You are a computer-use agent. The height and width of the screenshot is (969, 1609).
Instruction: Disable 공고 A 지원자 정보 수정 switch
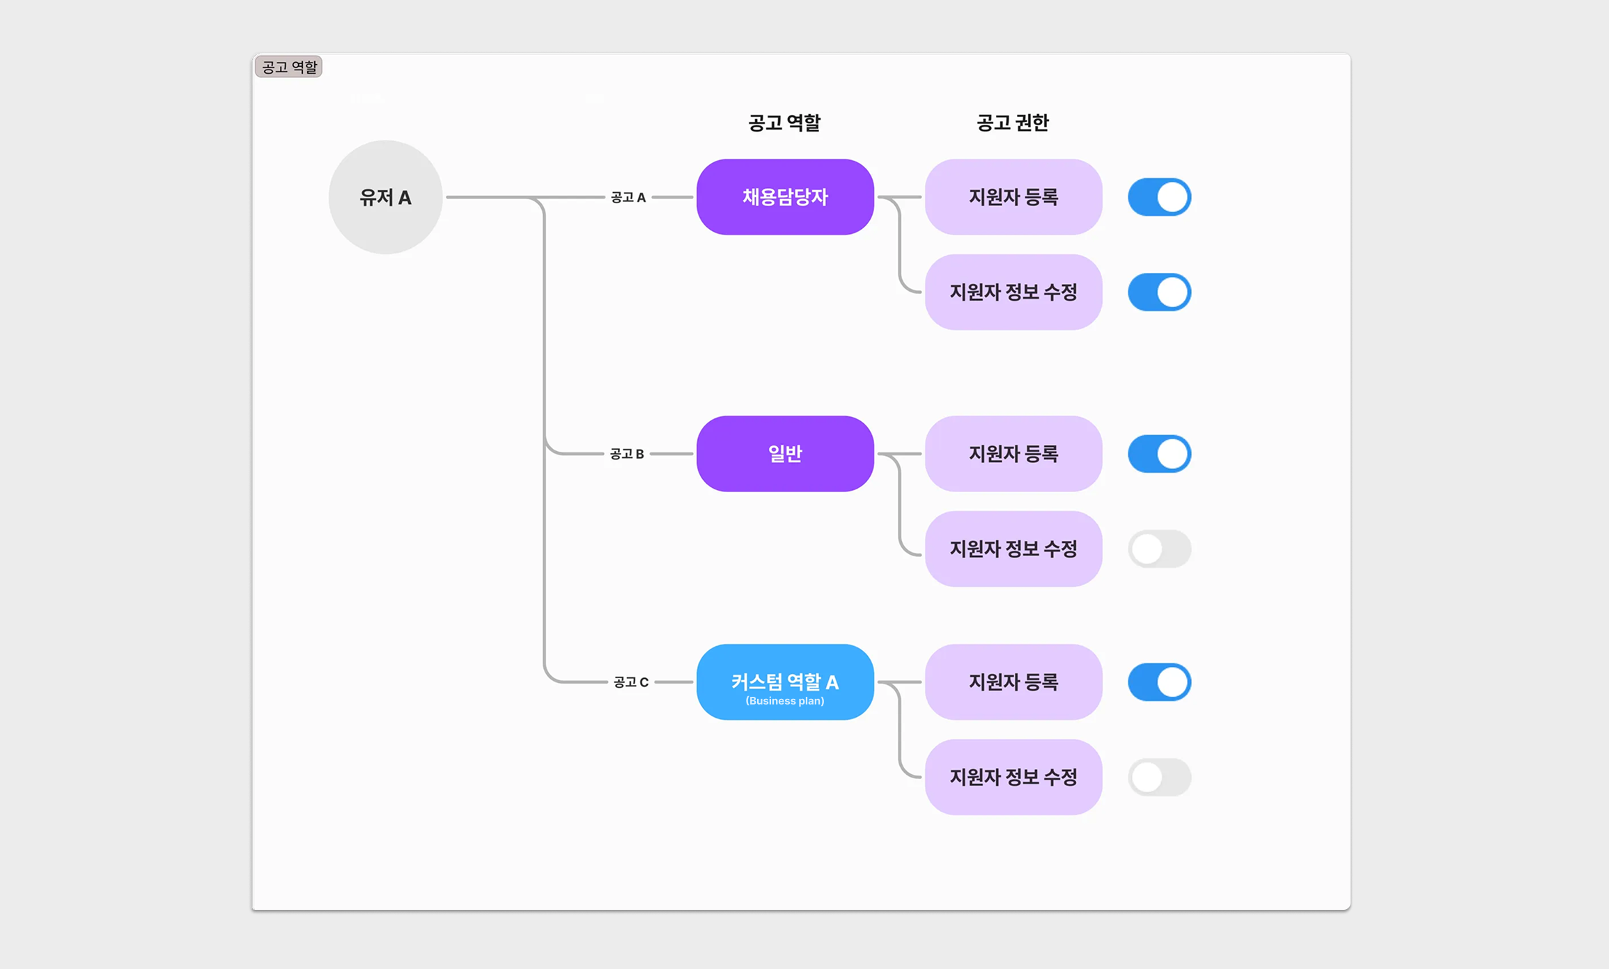click(x=1159, y=292)
